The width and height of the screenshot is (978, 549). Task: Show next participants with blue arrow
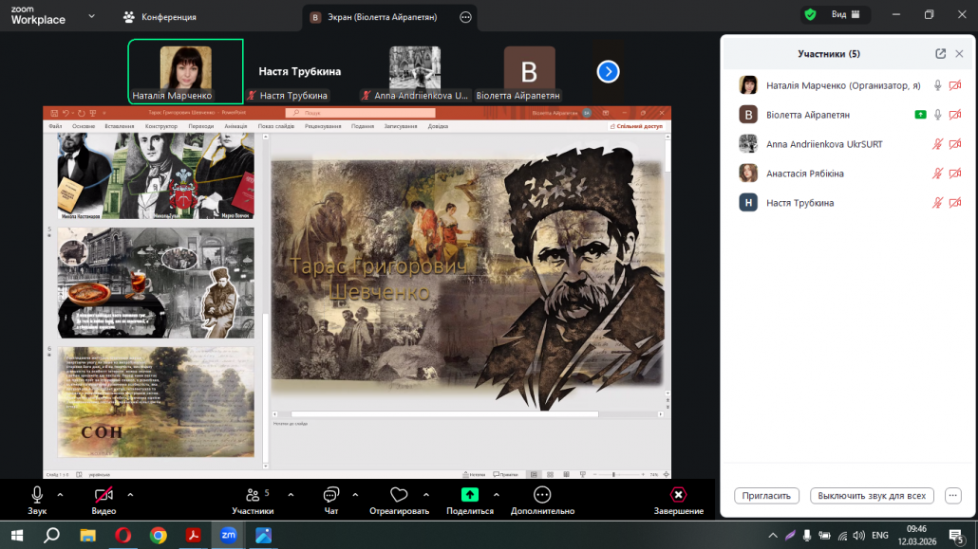[x=608, y=71]
